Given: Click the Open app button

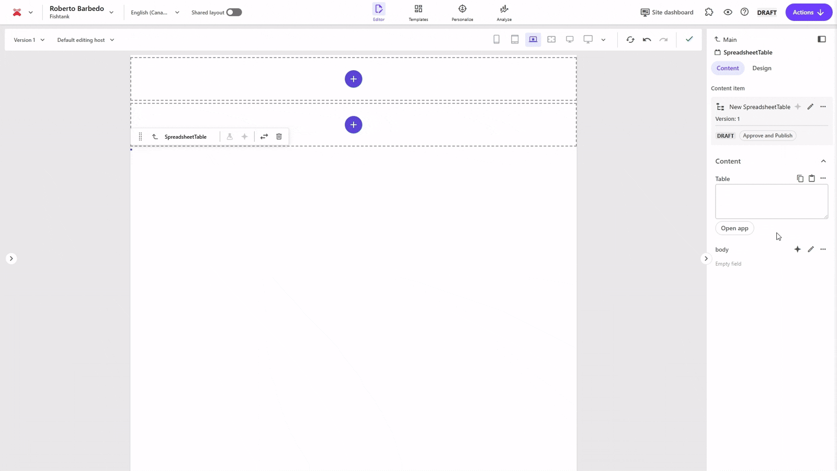Looking at the screenshot, I should (x=734, y=228).
